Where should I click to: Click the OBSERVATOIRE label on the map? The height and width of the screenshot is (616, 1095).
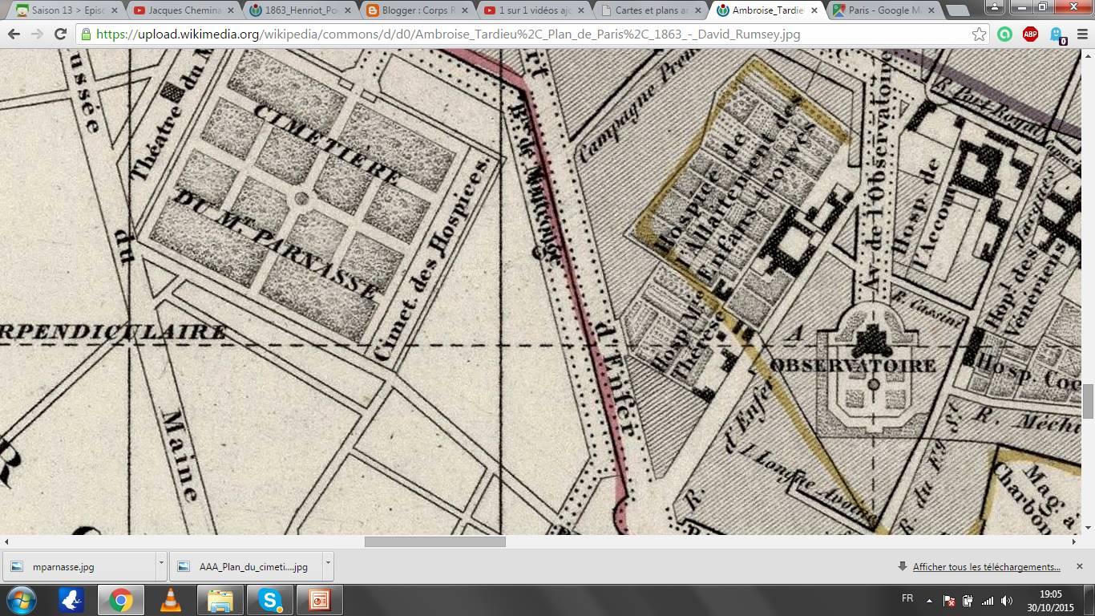point(853,366)
